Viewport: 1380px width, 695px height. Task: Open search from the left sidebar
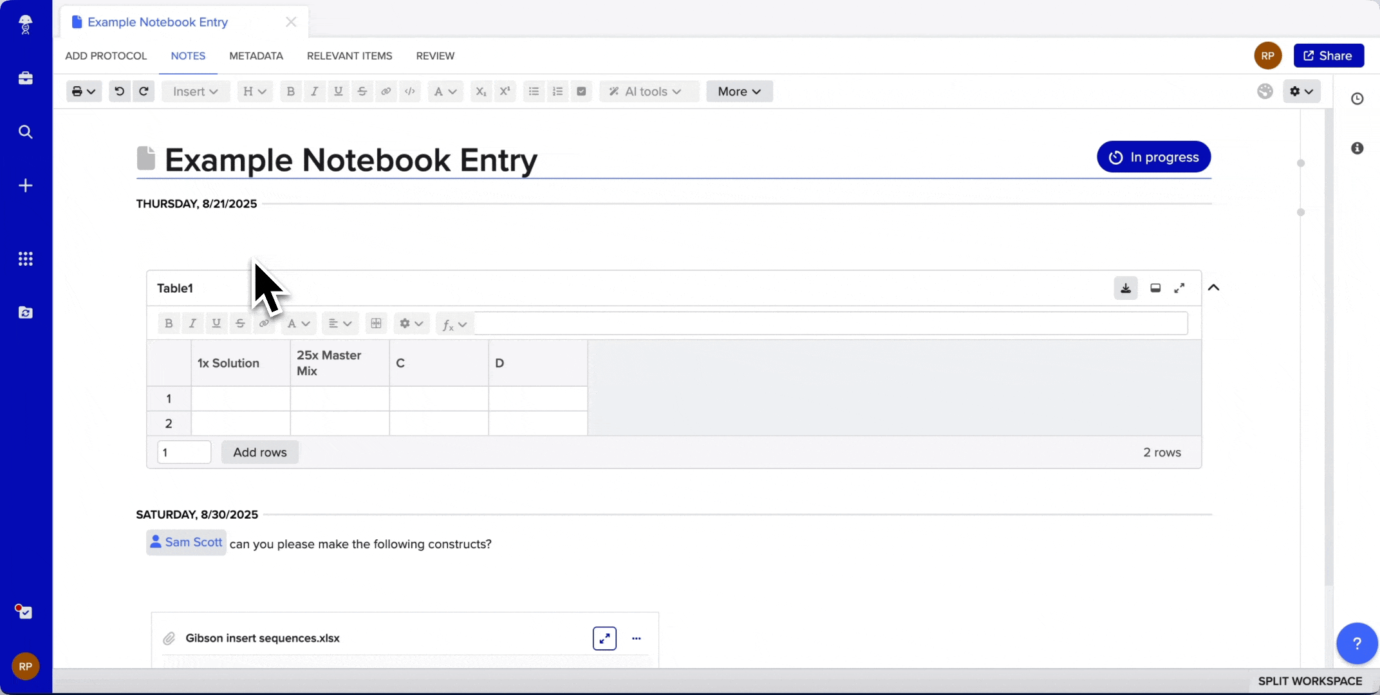click(x=26, y=132)
